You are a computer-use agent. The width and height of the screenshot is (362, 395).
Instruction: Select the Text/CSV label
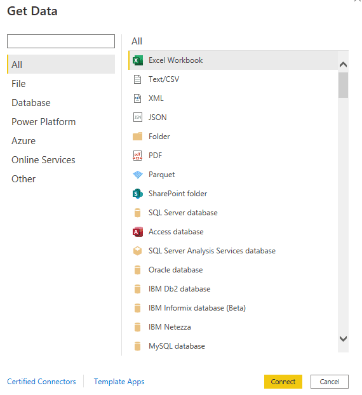tap(164, 79)
